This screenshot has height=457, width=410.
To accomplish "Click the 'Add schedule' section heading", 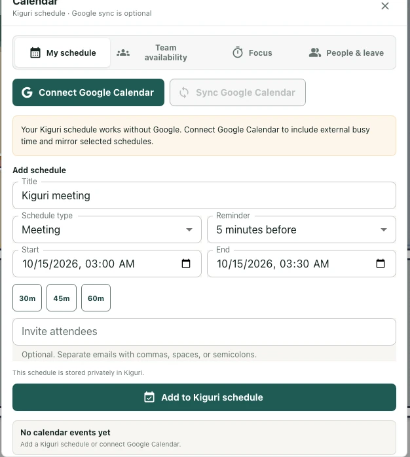I will [39, 170].
